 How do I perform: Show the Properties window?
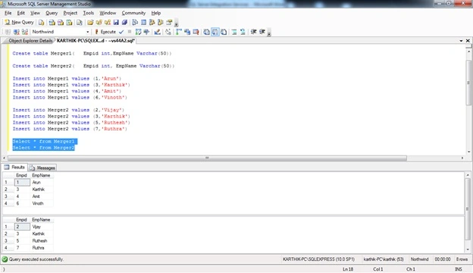click(169, 22)
